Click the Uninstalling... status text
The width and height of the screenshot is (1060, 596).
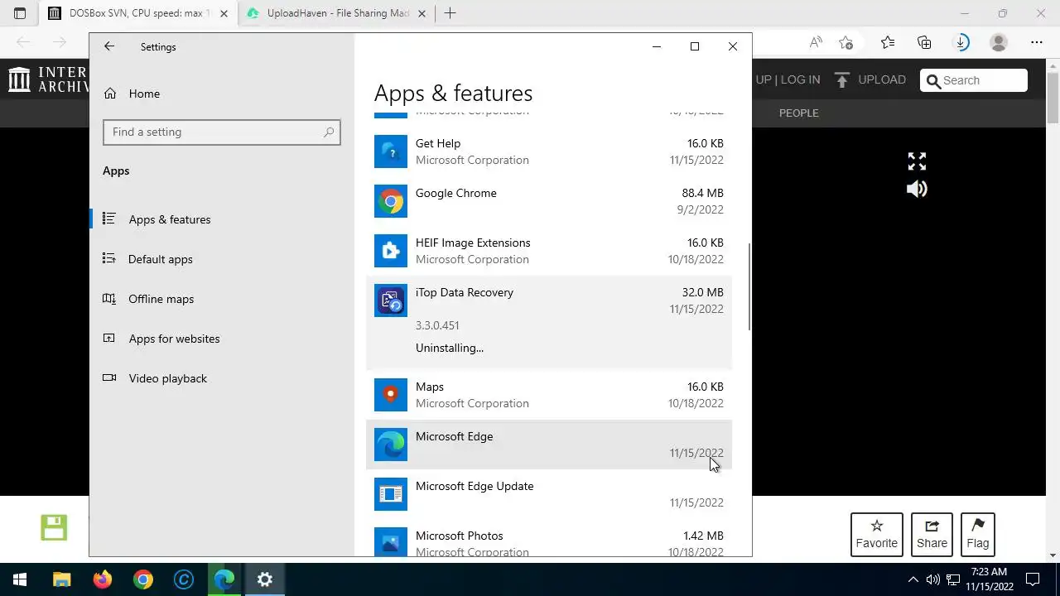click(450, 348)
